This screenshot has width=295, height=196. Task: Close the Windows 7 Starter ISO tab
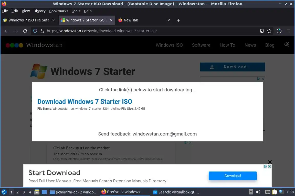[111, 20]
